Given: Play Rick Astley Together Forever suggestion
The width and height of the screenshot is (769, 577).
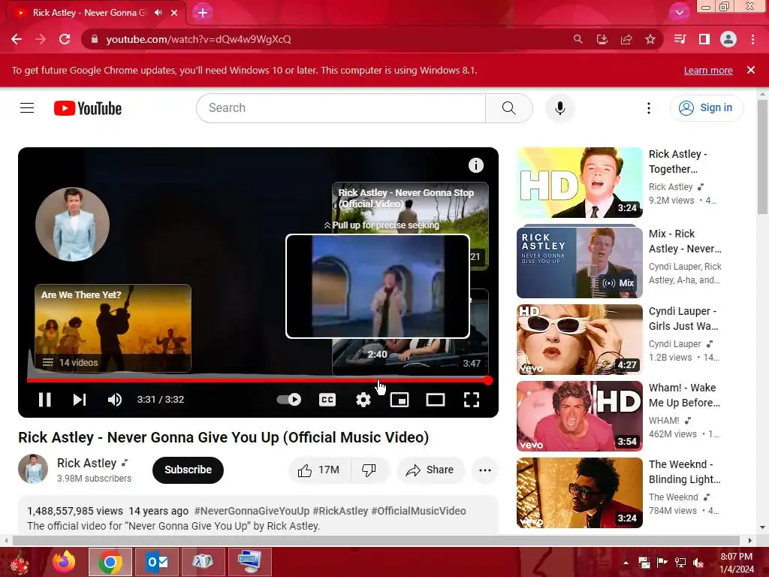Looking at the screenshot, I should (579, 183).
